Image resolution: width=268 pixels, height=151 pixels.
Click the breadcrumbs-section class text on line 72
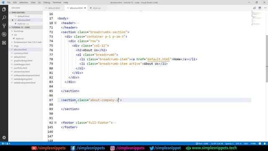pos(108,32)
